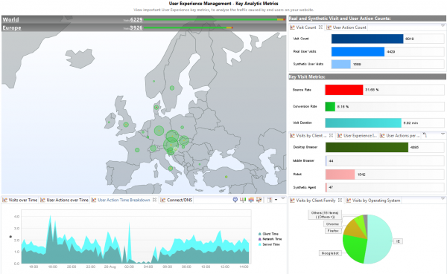The width and height of the screenshot is (447, 274).
Task: Click the IE slice of the pie chart
Action: (x=381, y=239)
